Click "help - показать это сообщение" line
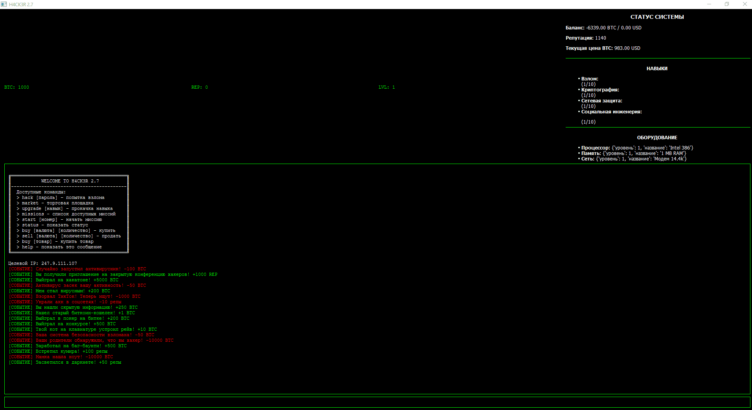Screen dimensions: 752x410 (x=59, y=247)
